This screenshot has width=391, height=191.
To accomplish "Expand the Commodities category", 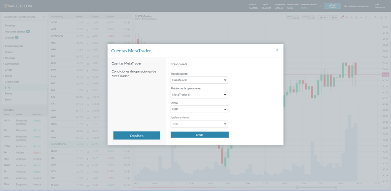I will [12, 64].
